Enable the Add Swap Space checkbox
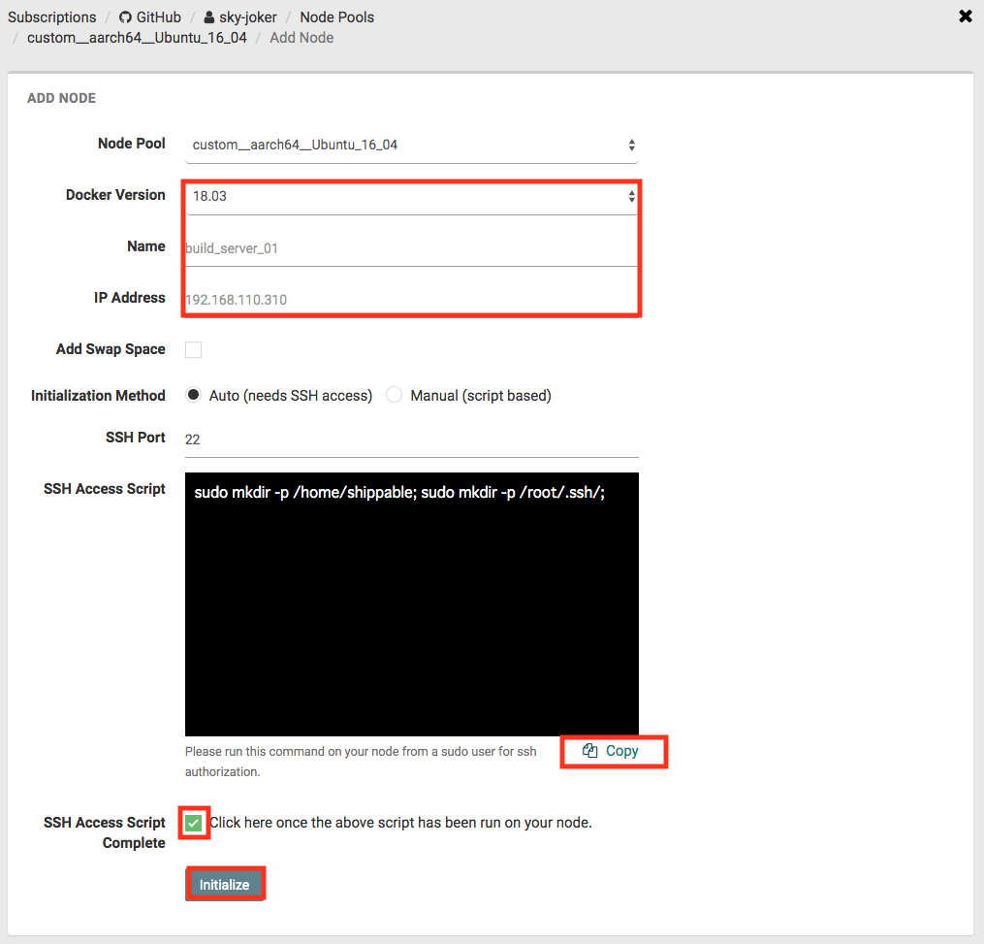This screenshot has width=984, height=944. tap(193, 350)
